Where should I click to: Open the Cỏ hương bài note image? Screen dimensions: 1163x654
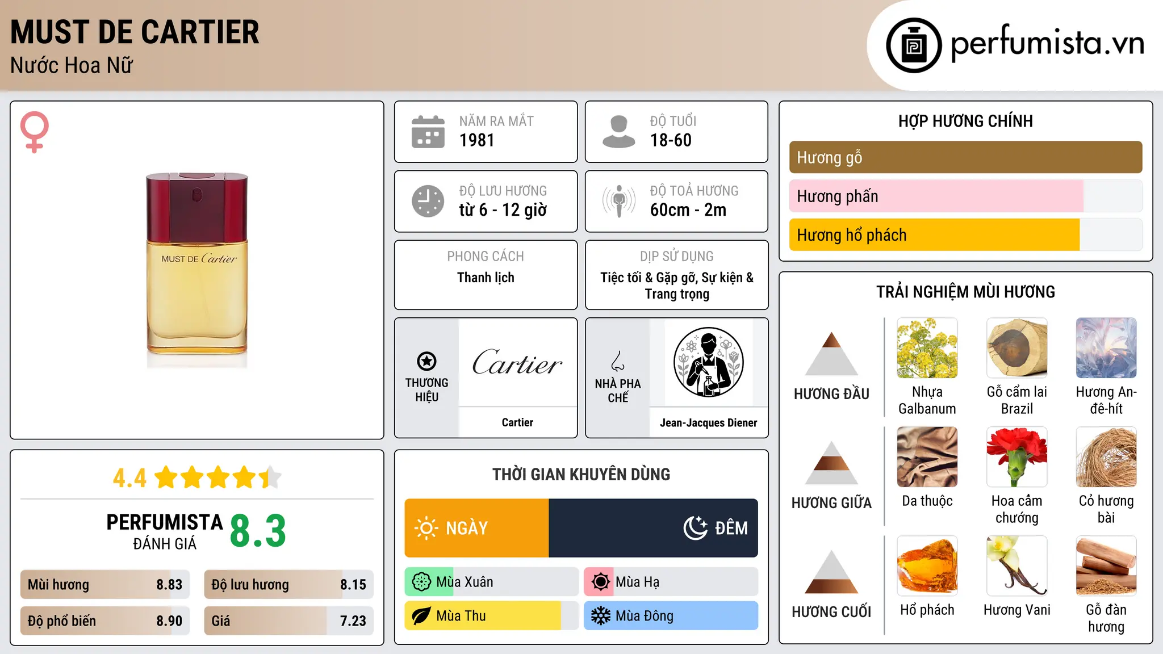click(1106, 457)
